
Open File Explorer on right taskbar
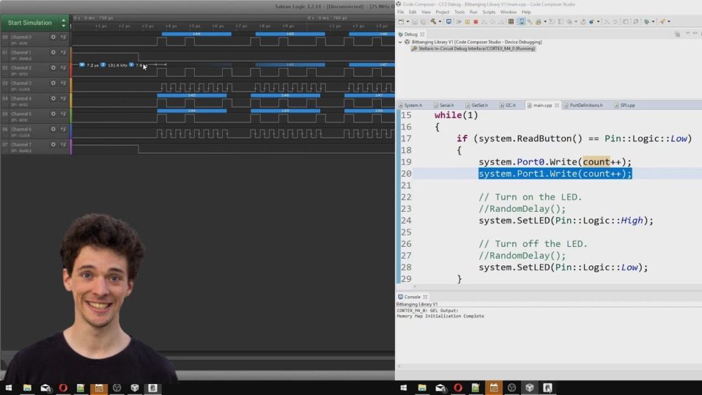click(422, 387)
